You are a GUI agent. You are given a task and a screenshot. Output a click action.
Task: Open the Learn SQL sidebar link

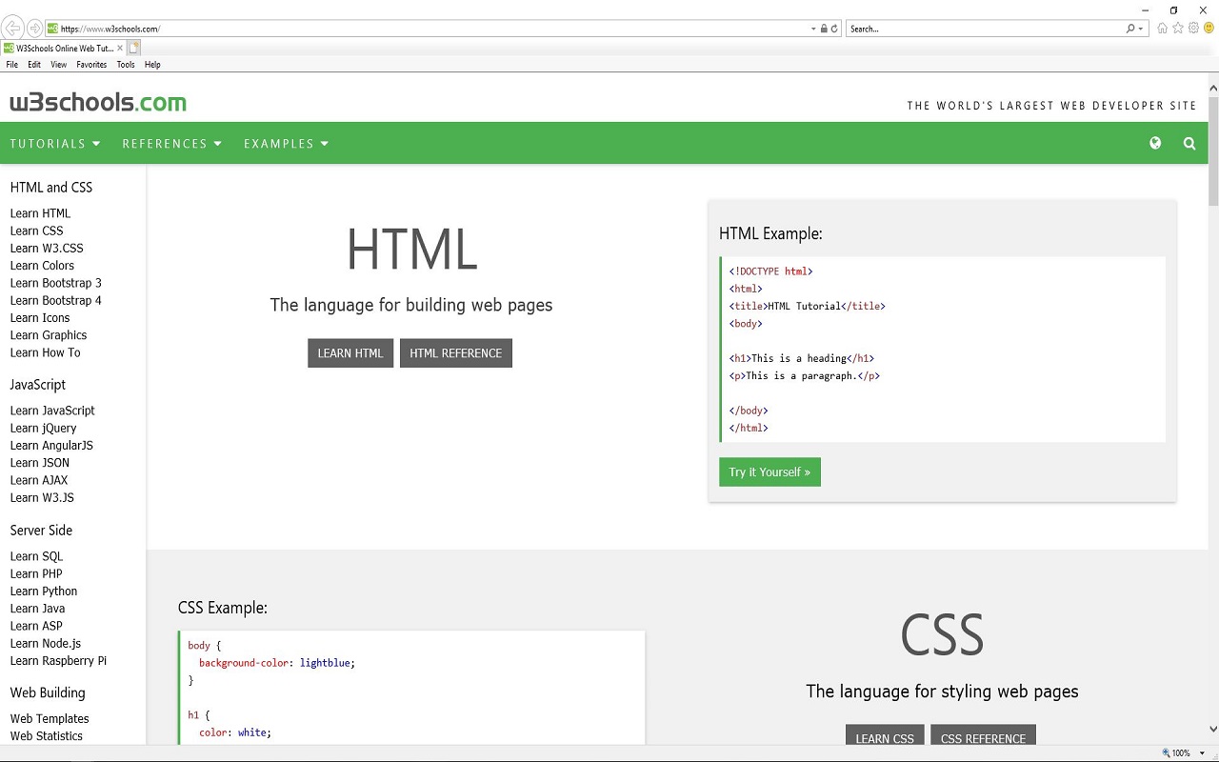pos(36,556)
